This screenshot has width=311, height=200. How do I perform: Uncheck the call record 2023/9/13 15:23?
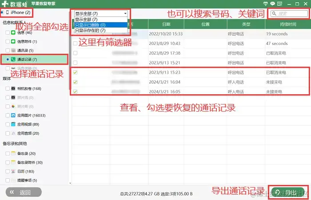pos(75,72)
